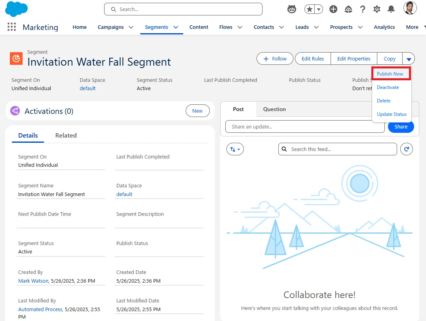Screen dimensions: 426x321
Task: Follow this segment record
Action: point(275,59)
